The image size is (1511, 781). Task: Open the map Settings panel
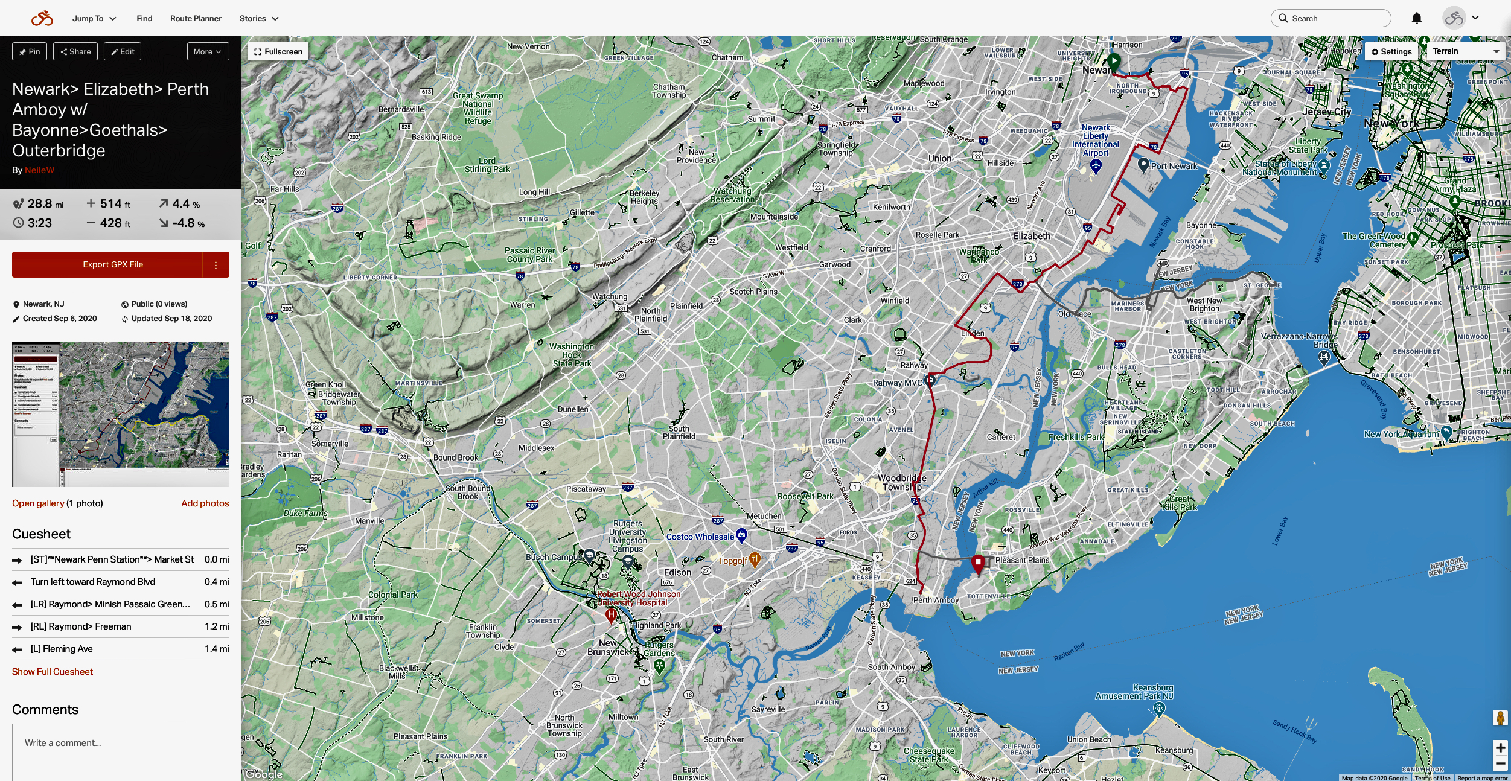point(1391,51)
